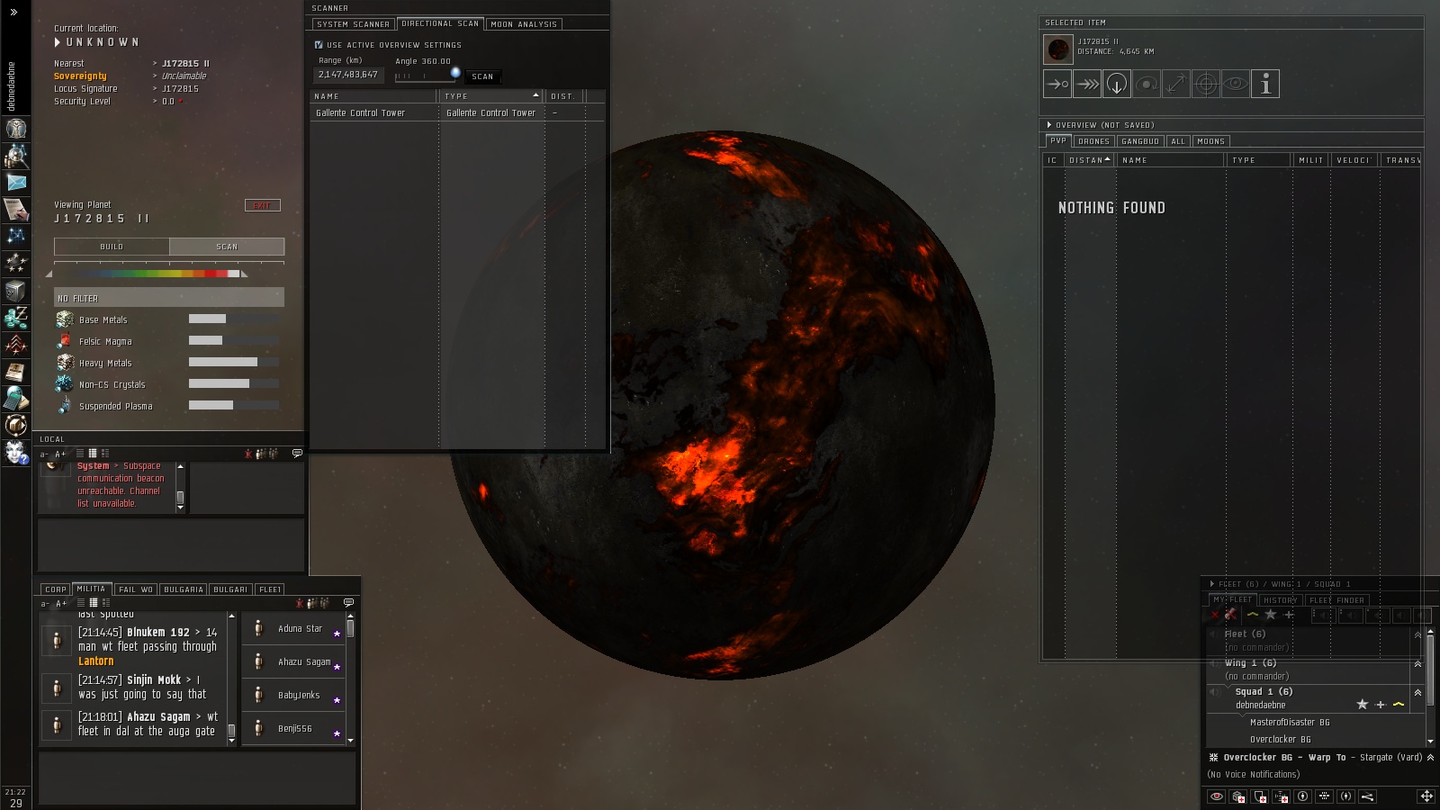Click Approach icon in Selected Item

(1057, 84)
